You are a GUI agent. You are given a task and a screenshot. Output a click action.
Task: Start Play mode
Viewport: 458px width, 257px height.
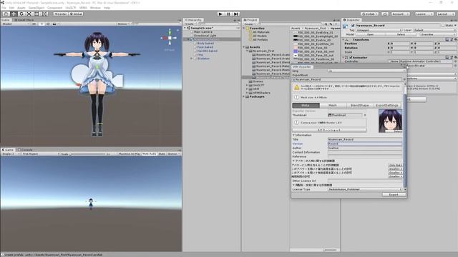click(x=221, y=14)
